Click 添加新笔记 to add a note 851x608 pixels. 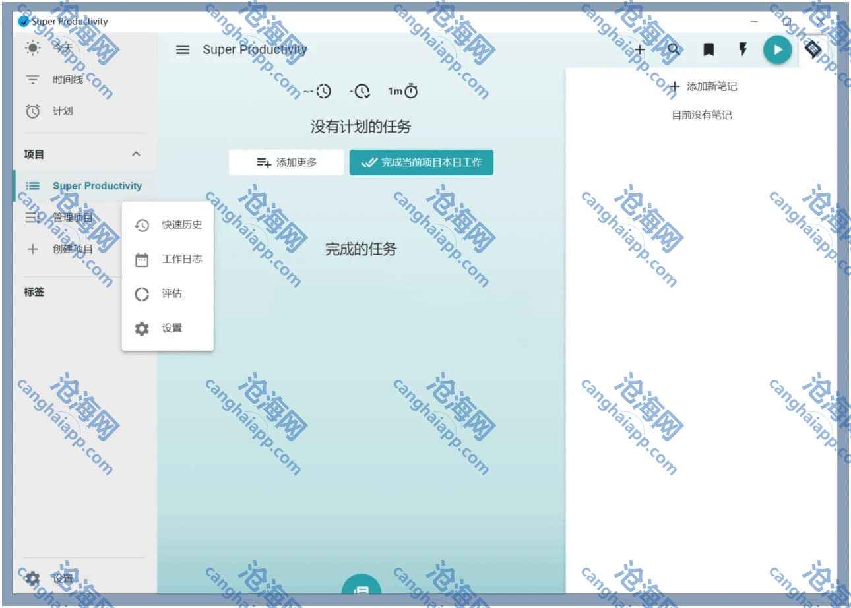click(703, 86)
